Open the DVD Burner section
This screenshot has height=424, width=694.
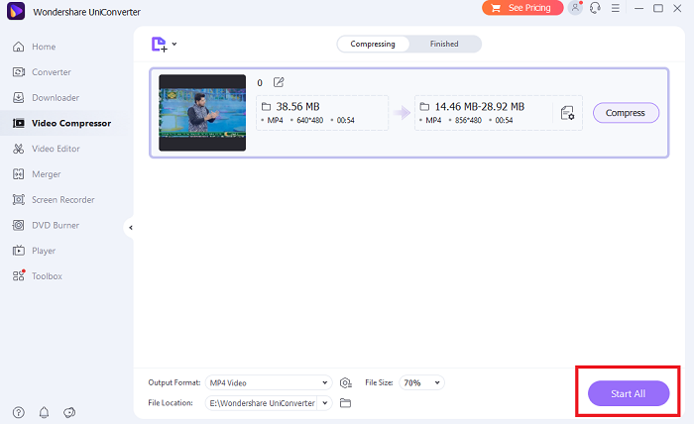coord(56,225)
